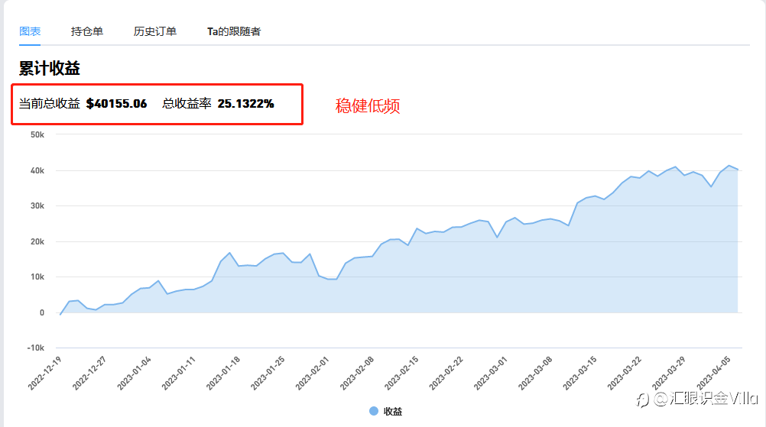
Task: Select the 累计收益 heading
Action: tap(50, 68)
